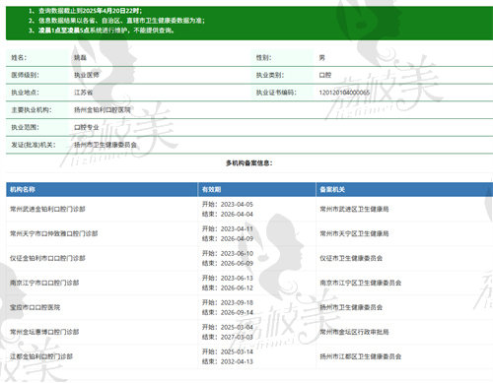This screenshot has width=493, height=383.
Task: Click start date 2023-04-11
Action: click(x=237, y=228)
